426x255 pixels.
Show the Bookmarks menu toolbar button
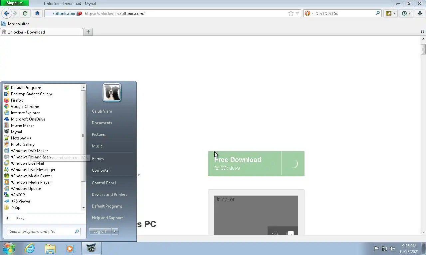pyautogui.click(x=389, y=13)
